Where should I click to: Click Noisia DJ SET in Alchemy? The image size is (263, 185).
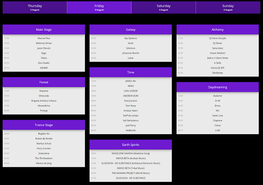pyautogui.click(x=217, y=68)
